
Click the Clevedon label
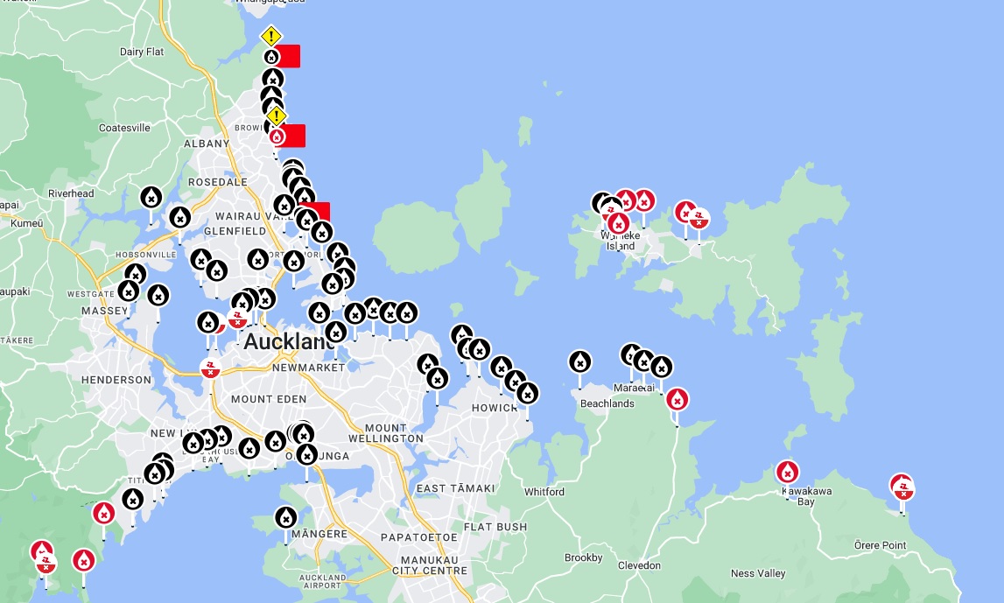coord(639,565)
